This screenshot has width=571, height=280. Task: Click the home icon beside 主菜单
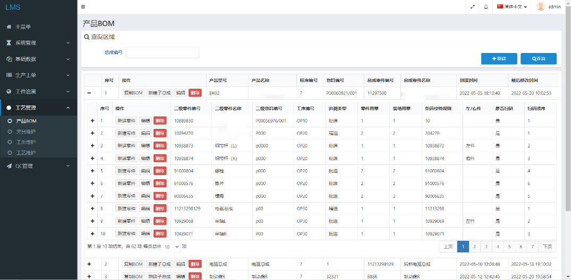point(9,27)
